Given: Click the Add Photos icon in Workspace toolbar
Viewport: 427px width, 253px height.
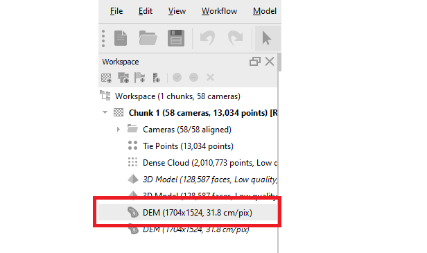Looking at the screenshot, I should coord(123,78).
